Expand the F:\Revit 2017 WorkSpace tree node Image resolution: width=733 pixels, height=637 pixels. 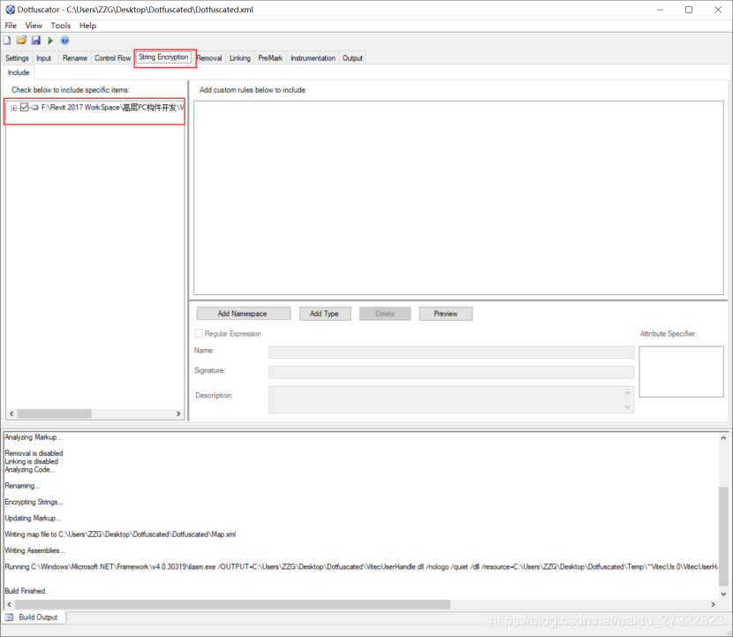click(x=13, y=108)
